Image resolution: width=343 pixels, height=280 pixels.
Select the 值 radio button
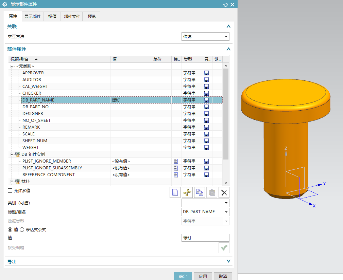click(10, 229)
